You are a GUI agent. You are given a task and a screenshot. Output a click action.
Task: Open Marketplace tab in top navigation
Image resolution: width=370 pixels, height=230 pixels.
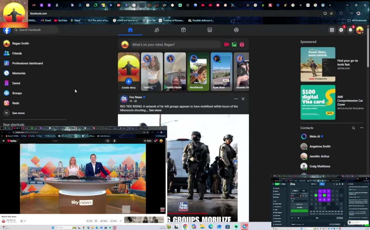click(210, 30)
